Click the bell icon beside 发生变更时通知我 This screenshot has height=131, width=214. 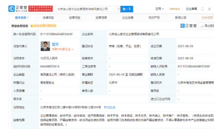[32, 26]
